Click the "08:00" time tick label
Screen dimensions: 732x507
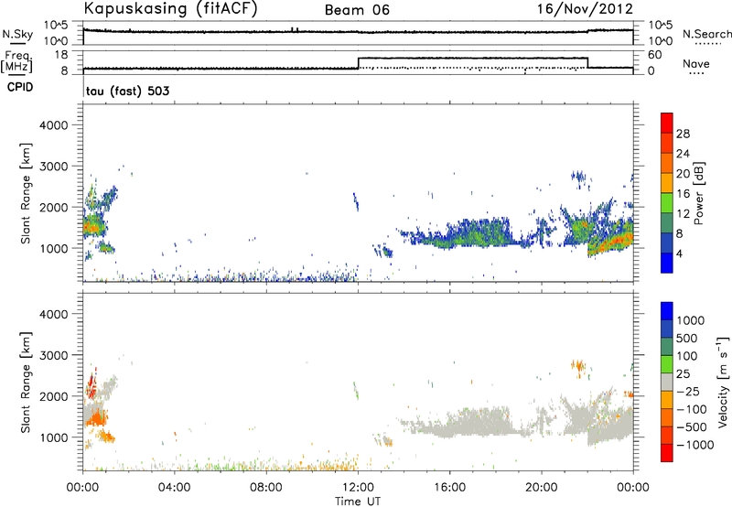266,488
